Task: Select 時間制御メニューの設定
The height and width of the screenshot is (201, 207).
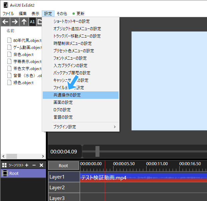Action: pos(80,44)
